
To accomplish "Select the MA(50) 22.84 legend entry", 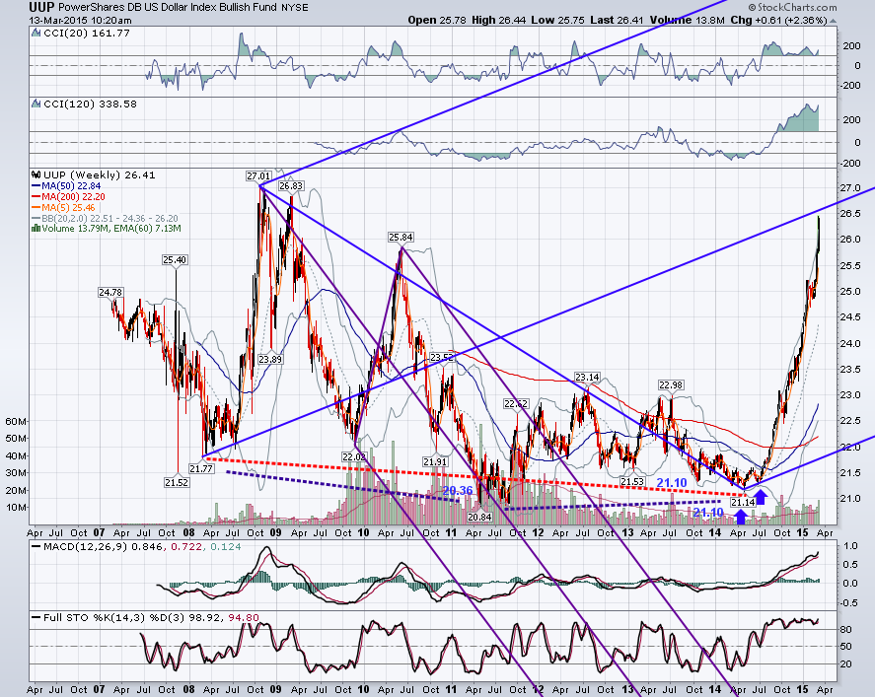I will [71, 185].
